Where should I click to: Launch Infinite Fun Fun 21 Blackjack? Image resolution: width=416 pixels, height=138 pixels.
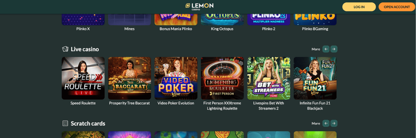315,78
